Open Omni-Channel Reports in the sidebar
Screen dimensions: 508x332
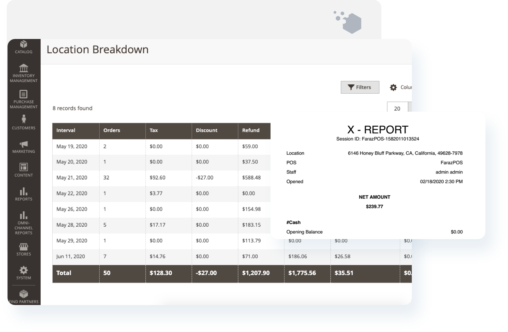coord(24,223)
